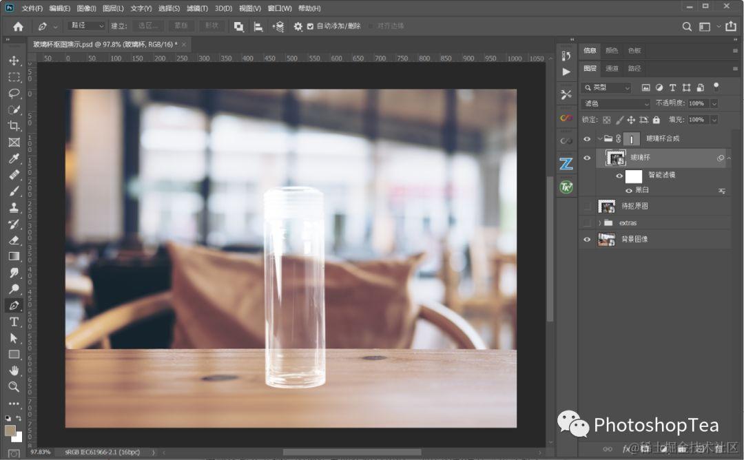Image resolution: width=744 pixels, height=460 pixels.
Task: Select the Brush tool
Action: [14, 191]
